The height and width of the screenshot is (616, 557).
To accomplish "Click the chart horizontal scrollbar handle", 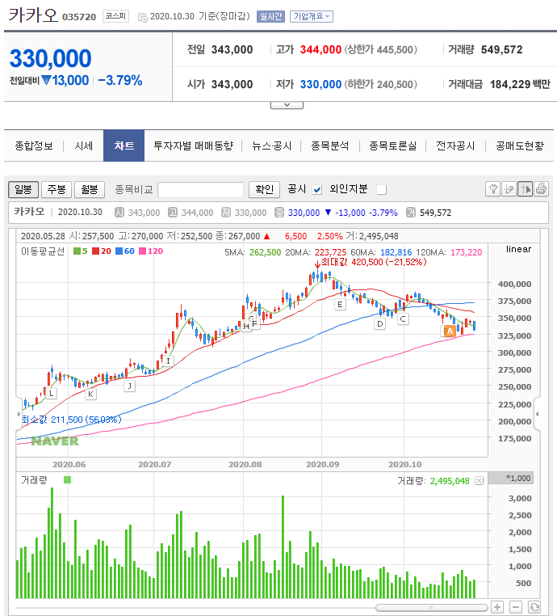I will [x=432, y=607].
